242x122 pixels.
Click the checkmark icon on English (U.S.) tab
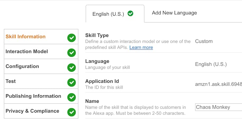pyautogui.click(x=130, y=14)
